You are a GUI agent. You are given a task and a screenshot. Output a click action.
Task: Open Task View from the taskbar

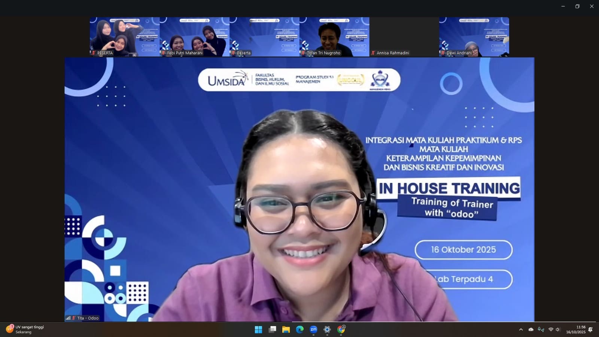click(x=273, y=330)
